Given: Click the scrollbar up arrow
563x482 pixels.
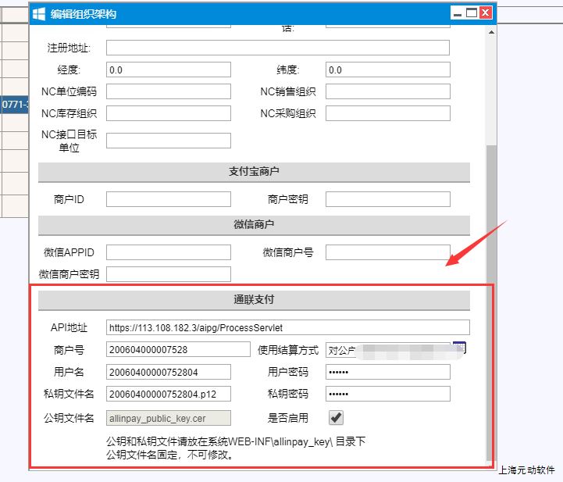Looking at the screenshot, I should tap(490, 30).
